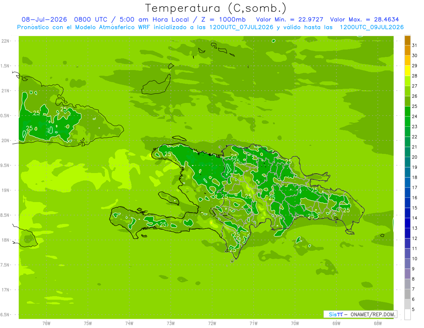424x328 pixels.
Task: Click the colorbar label '26'
Action: pyautogui.click(x=415, y=96)
